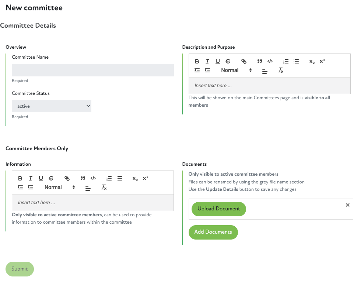Toggle strikethrough in Information editor
Image resolution: width=364 pixels, height=282 pixels.
point(51,179)
